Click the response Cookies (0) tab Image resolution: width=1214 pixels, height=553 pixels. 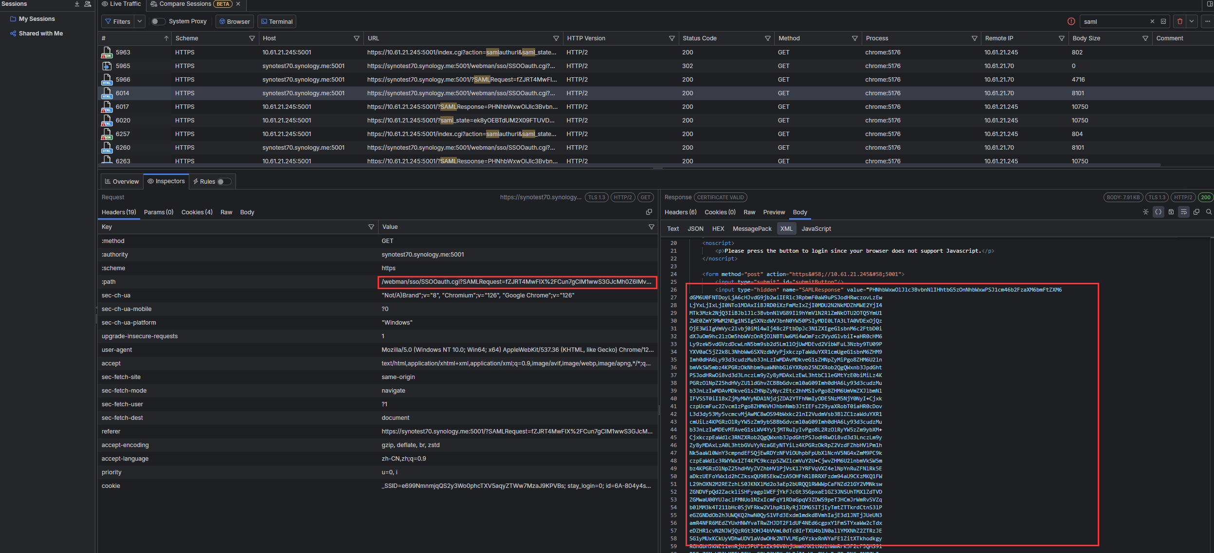(x=720, y=212)
